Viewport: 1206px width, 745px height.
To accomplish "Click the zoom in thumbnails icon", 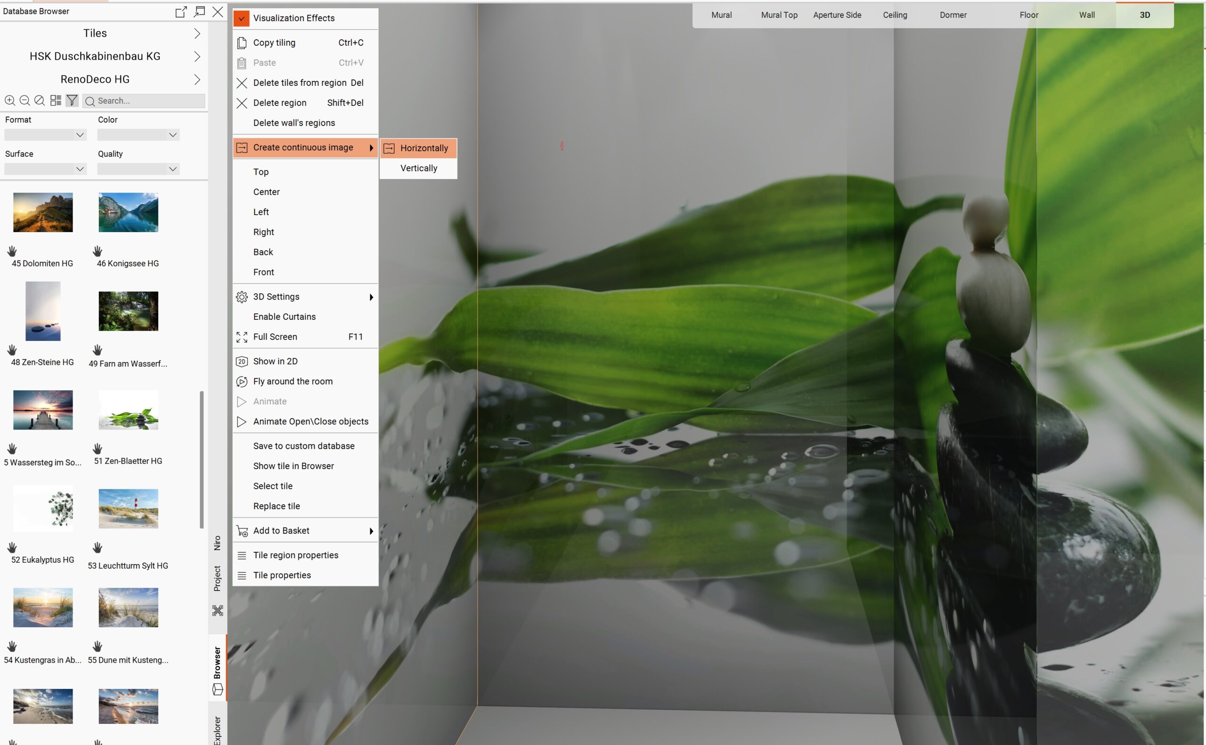I will 9,100.
